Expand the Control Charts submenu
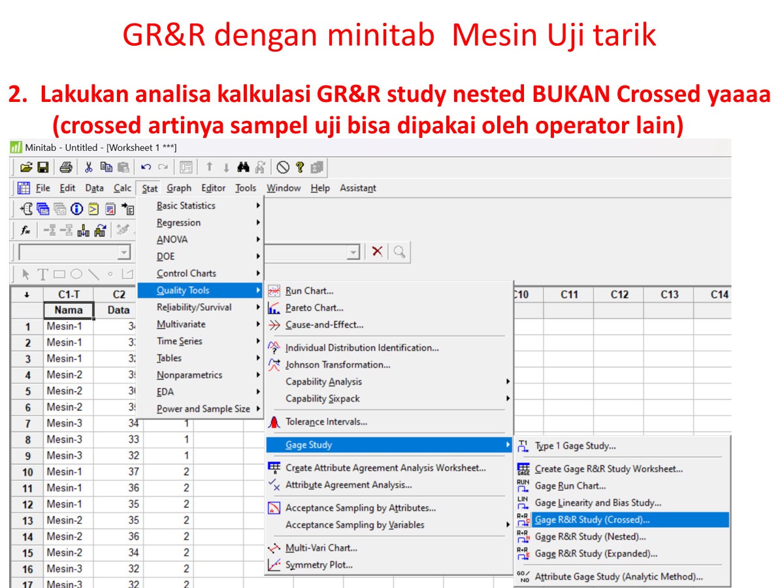The image size is (784, 588). pos(186,273)
